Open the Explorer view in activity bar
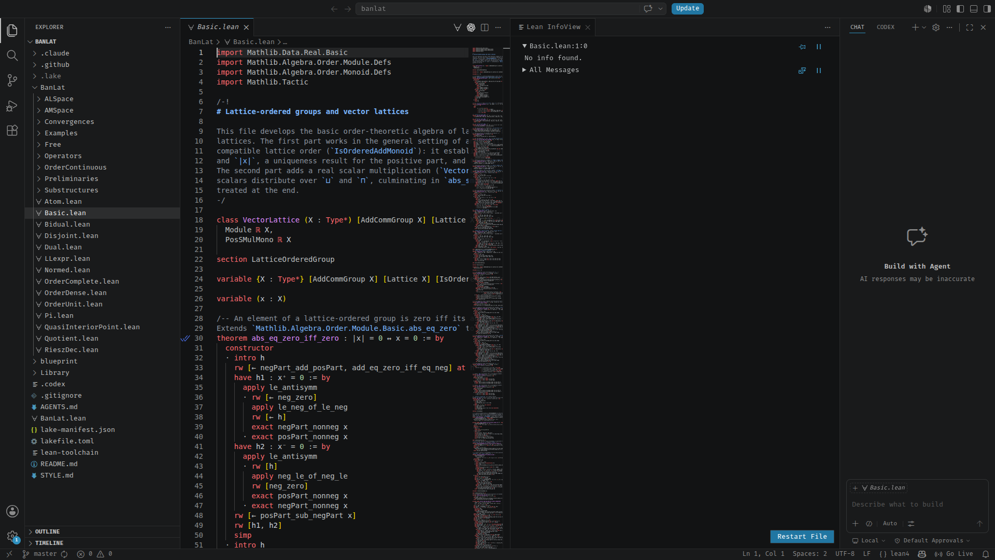The width and height of the screenshot is (995, 560). 12,31
